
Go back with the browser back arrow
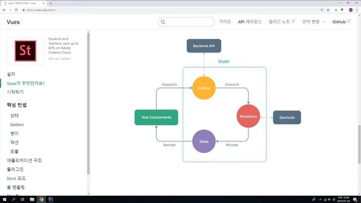[x=4, y=10]
